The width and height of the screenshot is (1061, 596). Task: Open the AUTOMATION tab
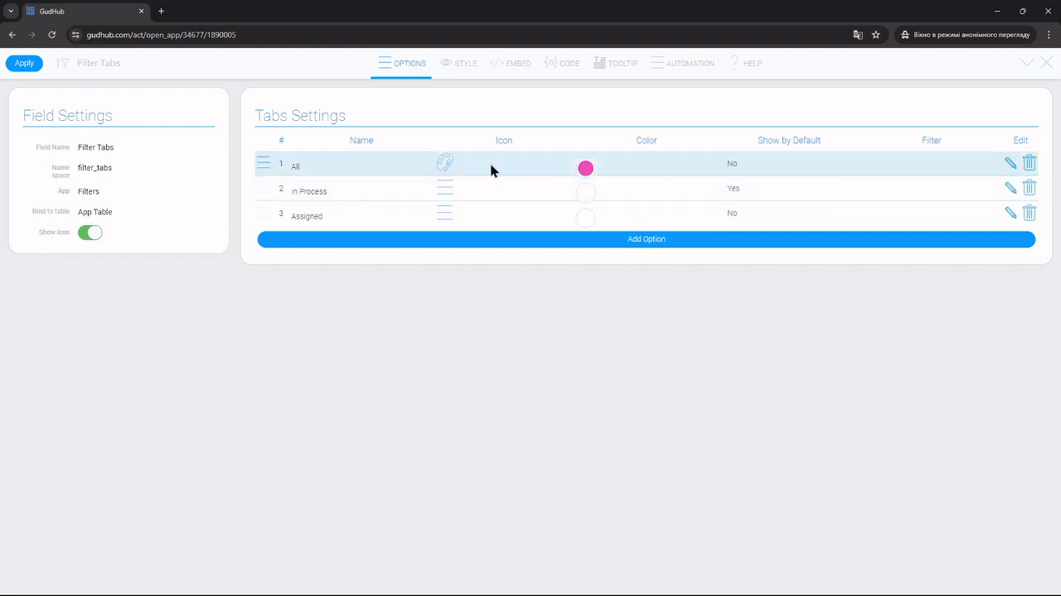pos(683,64)
